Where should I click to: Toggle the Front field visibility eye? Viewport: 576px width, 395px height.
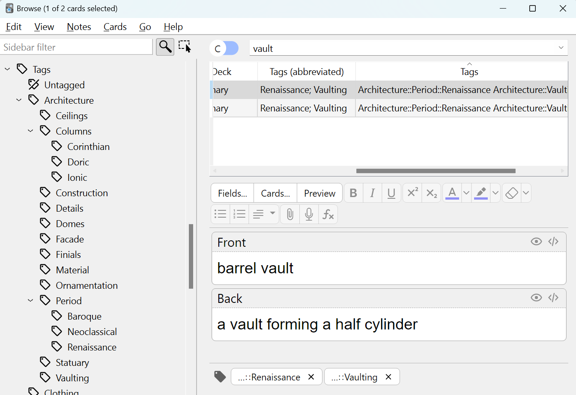click(x=536, y=242)
